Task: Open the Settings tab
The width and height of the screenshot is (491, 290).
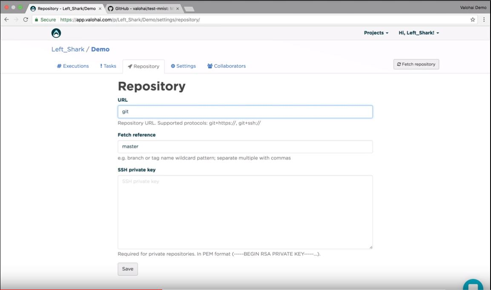Action: point(183,66)
